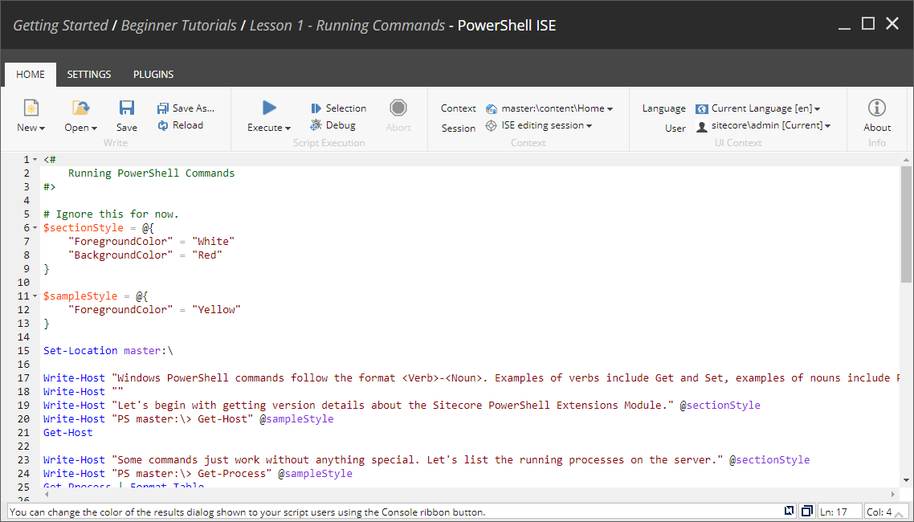The height and width of the screenshot is (522, 914).
Task: Execute only the Selection
Action: coord(339,108)
